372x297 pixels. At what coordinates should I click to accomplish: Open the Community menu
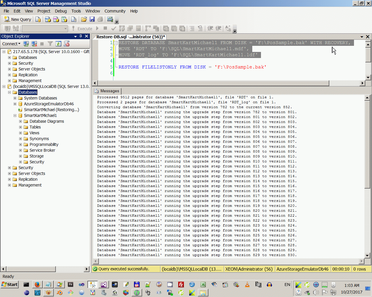click(x=115, y=11)
